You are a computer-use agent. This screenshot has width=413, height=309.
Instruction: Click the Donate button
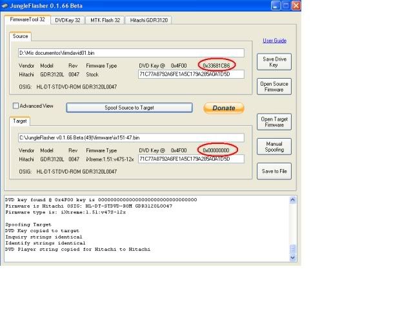224,108
